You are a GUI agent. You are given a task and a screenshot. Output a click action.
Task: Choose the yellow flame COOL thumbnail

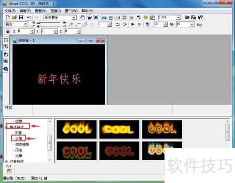77,130
